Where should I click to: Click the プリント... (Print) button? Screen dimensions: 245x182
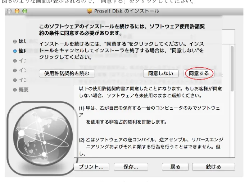(91, 167)
